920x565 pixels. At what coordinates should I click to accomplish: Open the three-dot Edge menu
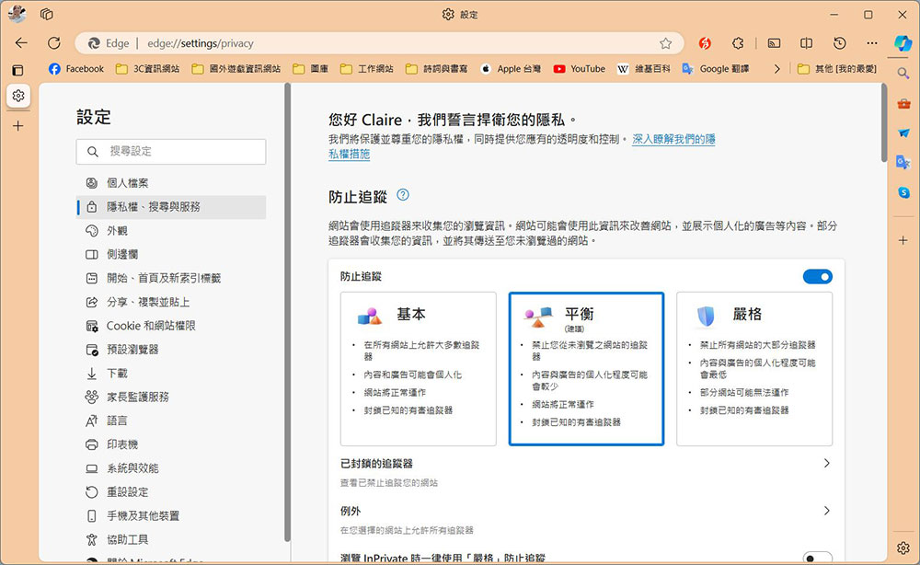tap(872, 43)
